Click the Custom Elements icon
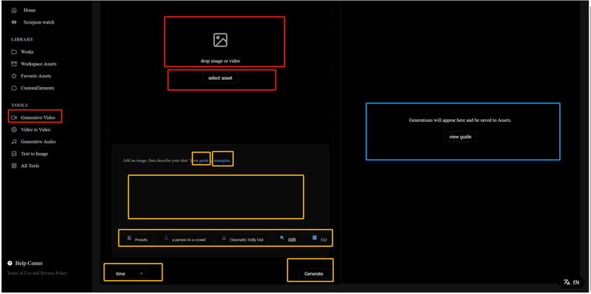This screenshot has height=294, width=591. pos(14,88)
